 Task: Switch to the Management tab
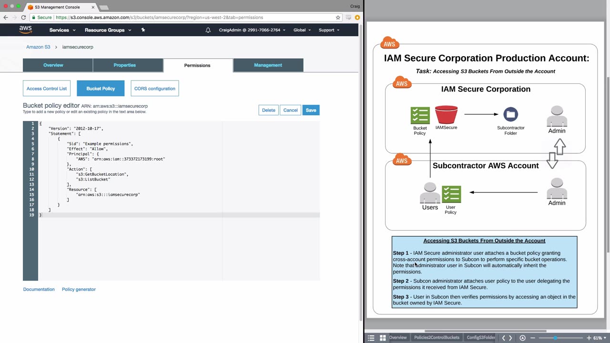pos(268,65)
